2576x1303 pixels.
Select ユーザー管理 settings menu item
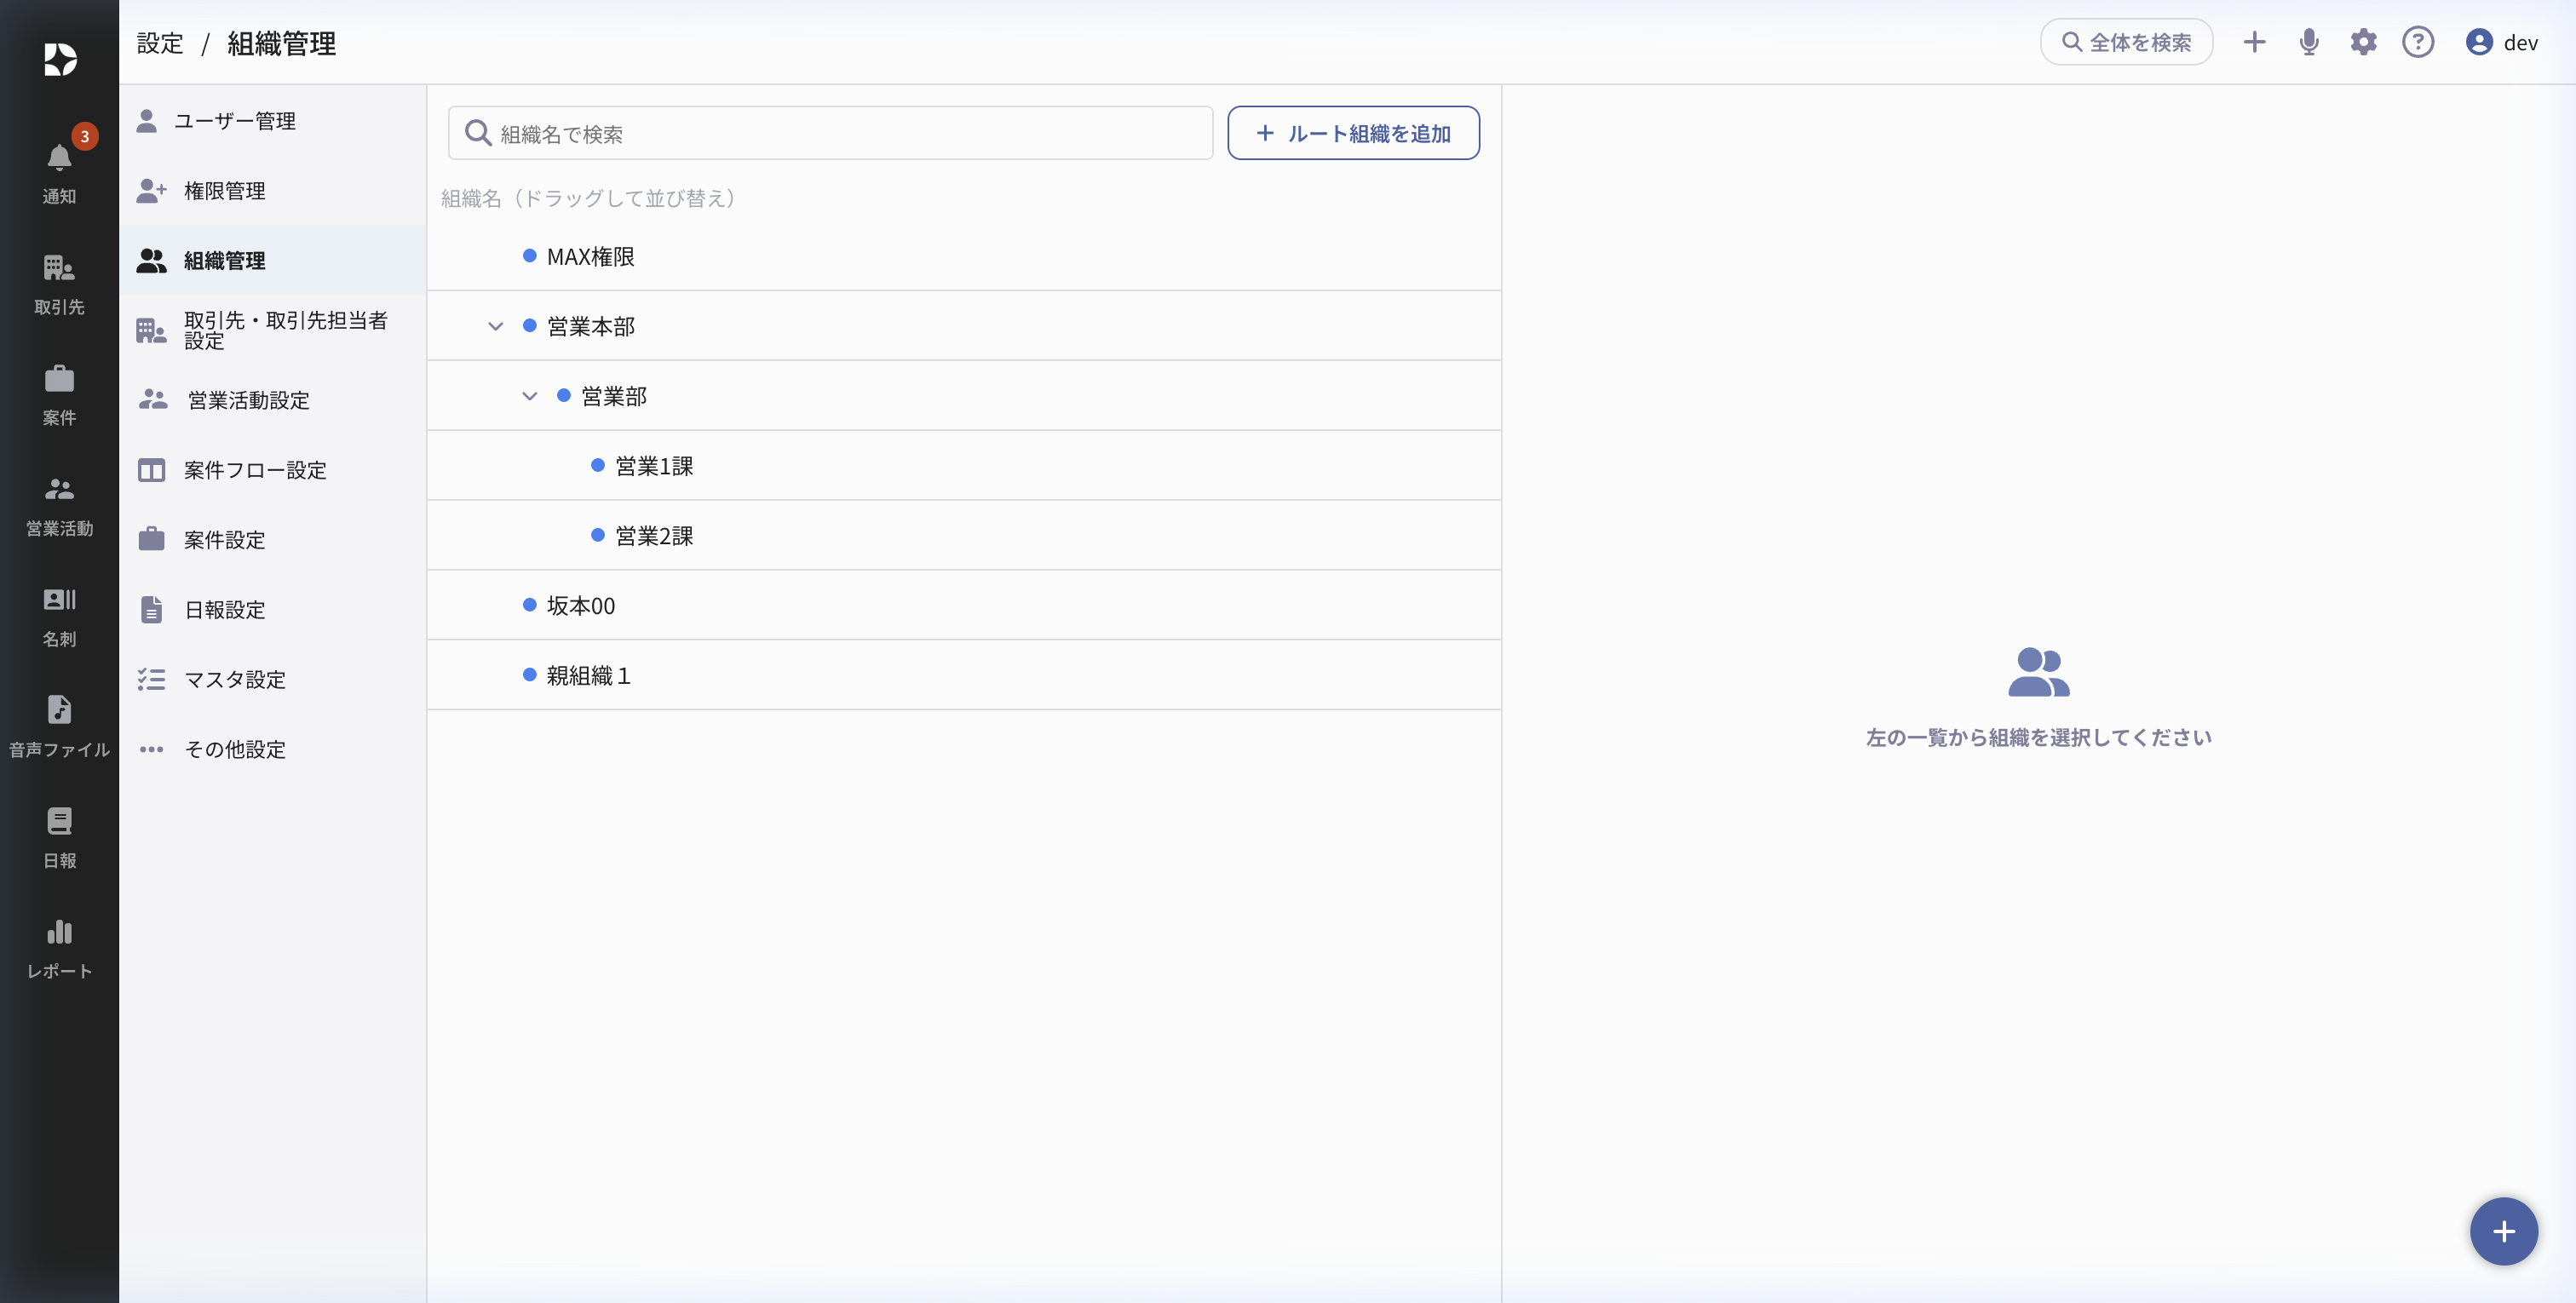coord(234,121)
